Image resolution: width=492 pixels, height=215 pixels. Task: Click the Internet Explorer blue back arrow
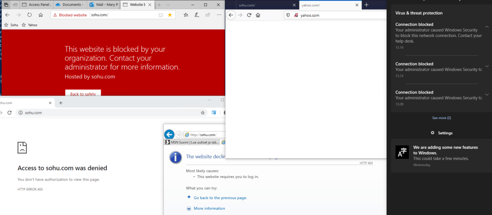pyautogui.click(x=169, y=134)
